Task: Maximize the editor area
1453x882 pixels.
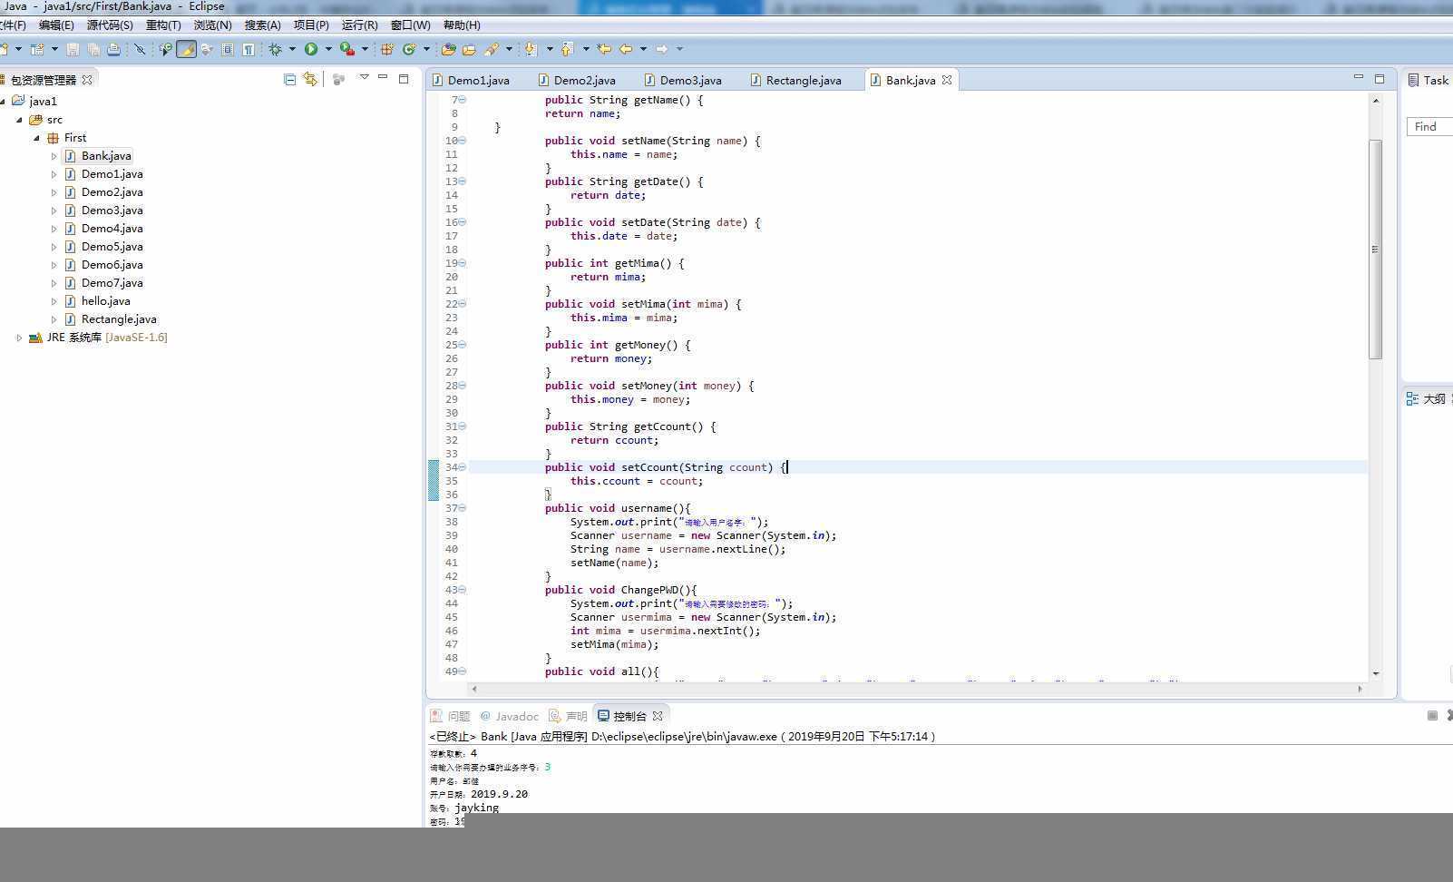Action: pos(1380,79)
